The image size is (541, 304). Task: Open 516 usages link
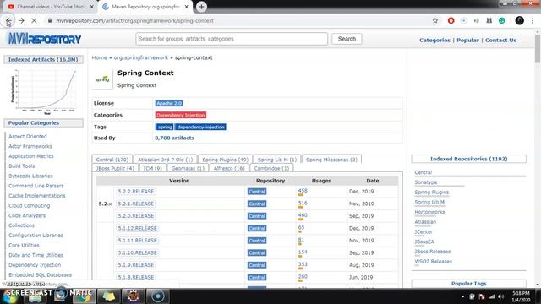tap(303, 203)
